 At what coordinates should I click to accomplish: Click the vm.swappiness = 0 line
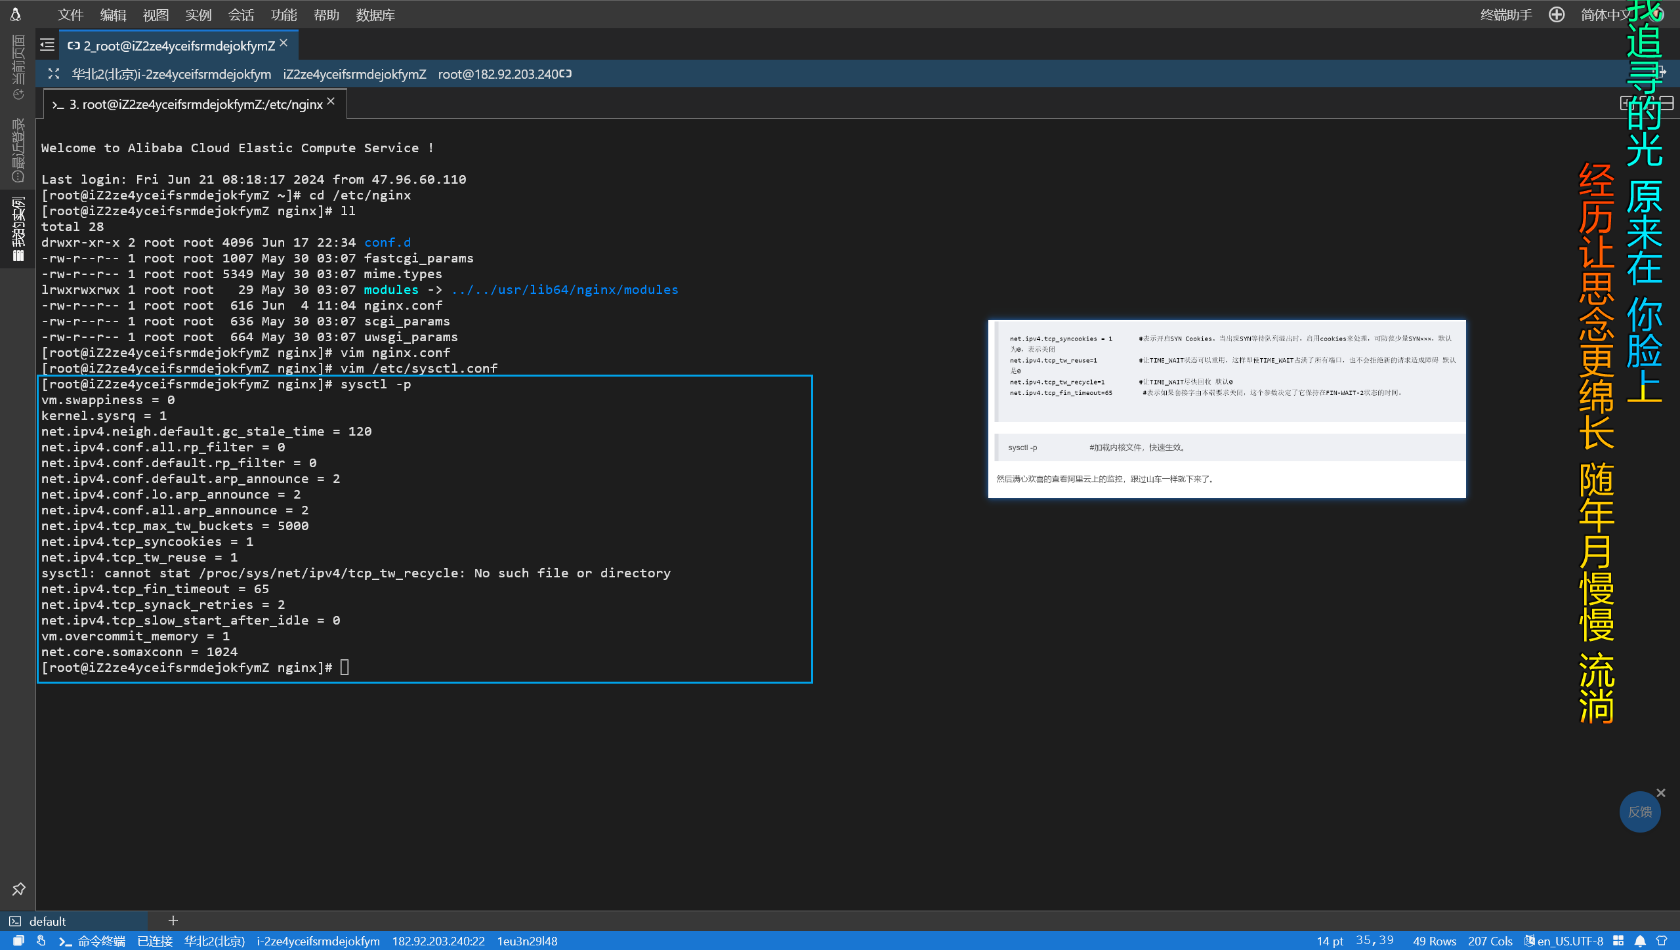coord(108,400)
